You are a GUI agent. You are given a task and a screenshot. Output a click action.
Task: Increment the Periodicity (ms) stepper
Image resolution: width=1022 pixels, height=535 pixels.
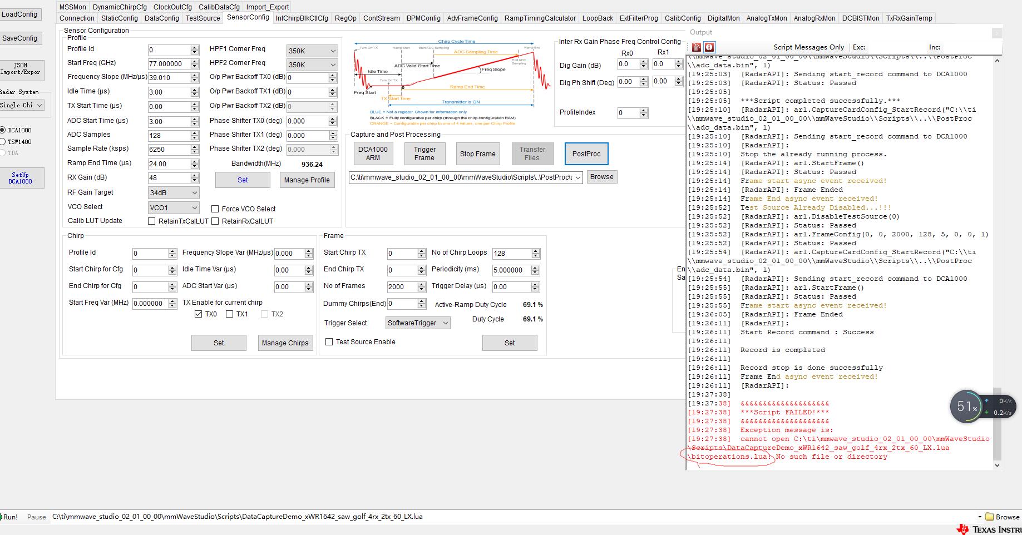535,267
